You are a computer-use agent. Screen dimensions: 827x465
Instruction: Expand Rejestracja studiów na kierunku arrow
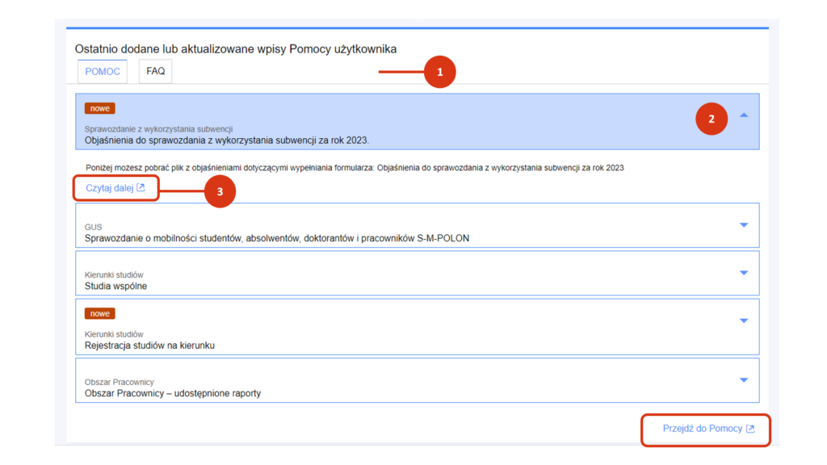click(x=744, y=320)
